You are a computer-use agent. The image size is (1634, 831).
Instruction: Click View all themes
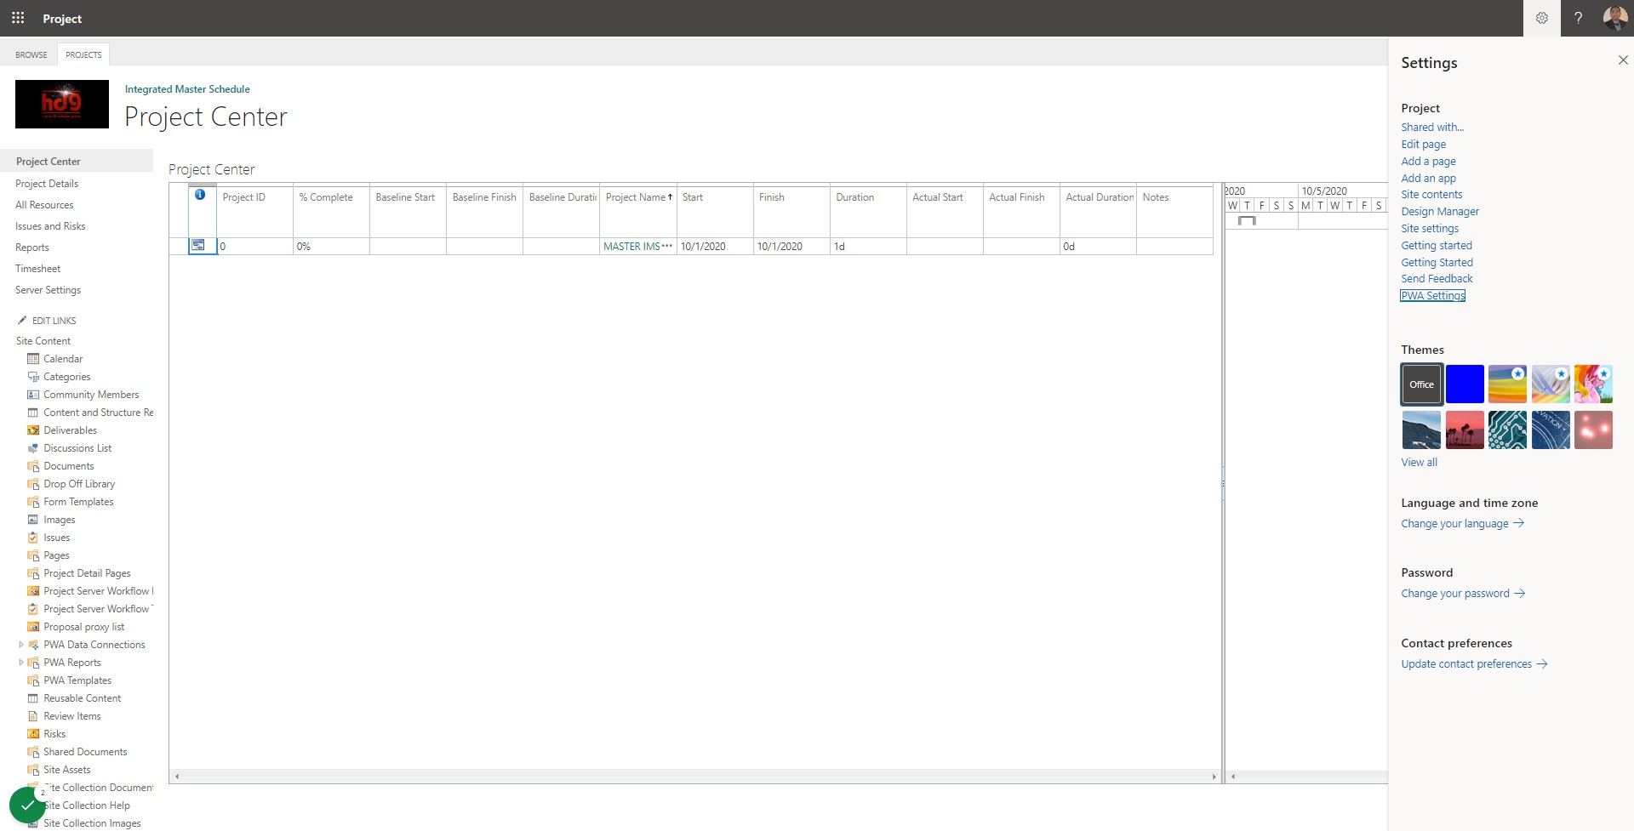1419,463
